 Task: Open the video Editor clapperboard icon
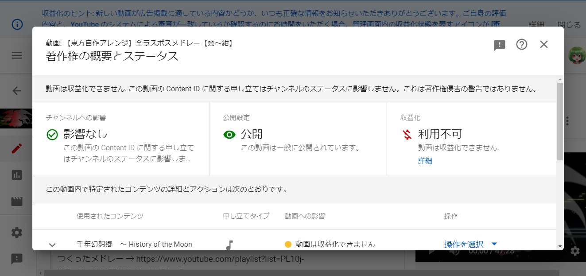click(x=16, y=201)
